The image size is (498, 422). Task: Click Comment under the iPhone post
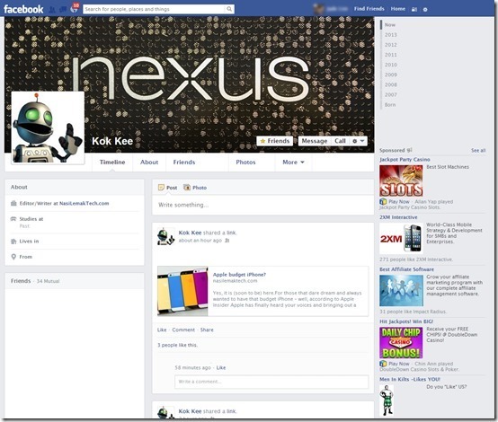(183, 330)
